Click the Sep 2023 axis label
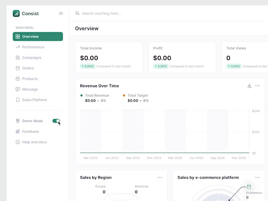Screen dimensions: 268x201 click(133, 158)
